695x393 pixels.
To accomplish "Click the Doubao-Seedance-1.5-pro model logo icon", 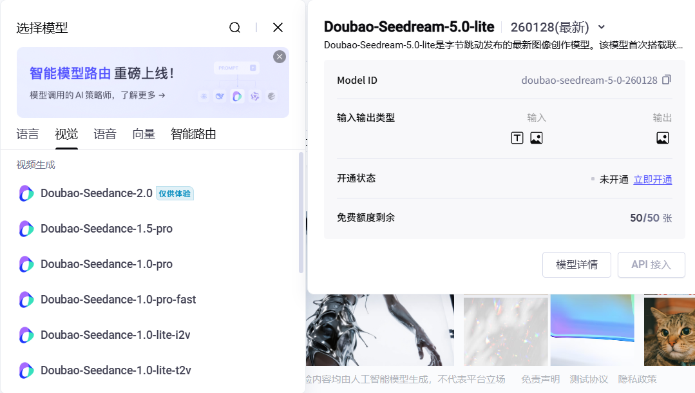I will pyautogui.click(x=26, y=229).
